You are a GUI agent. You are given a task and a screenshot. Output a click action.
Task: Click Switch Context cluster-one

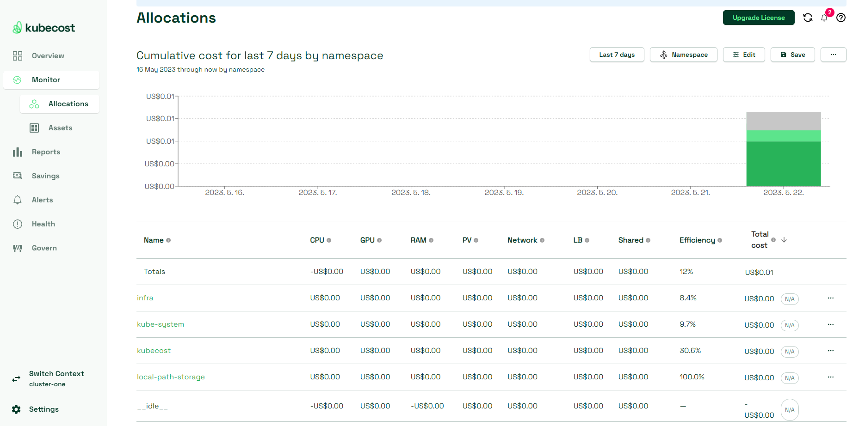click(56, 379)
